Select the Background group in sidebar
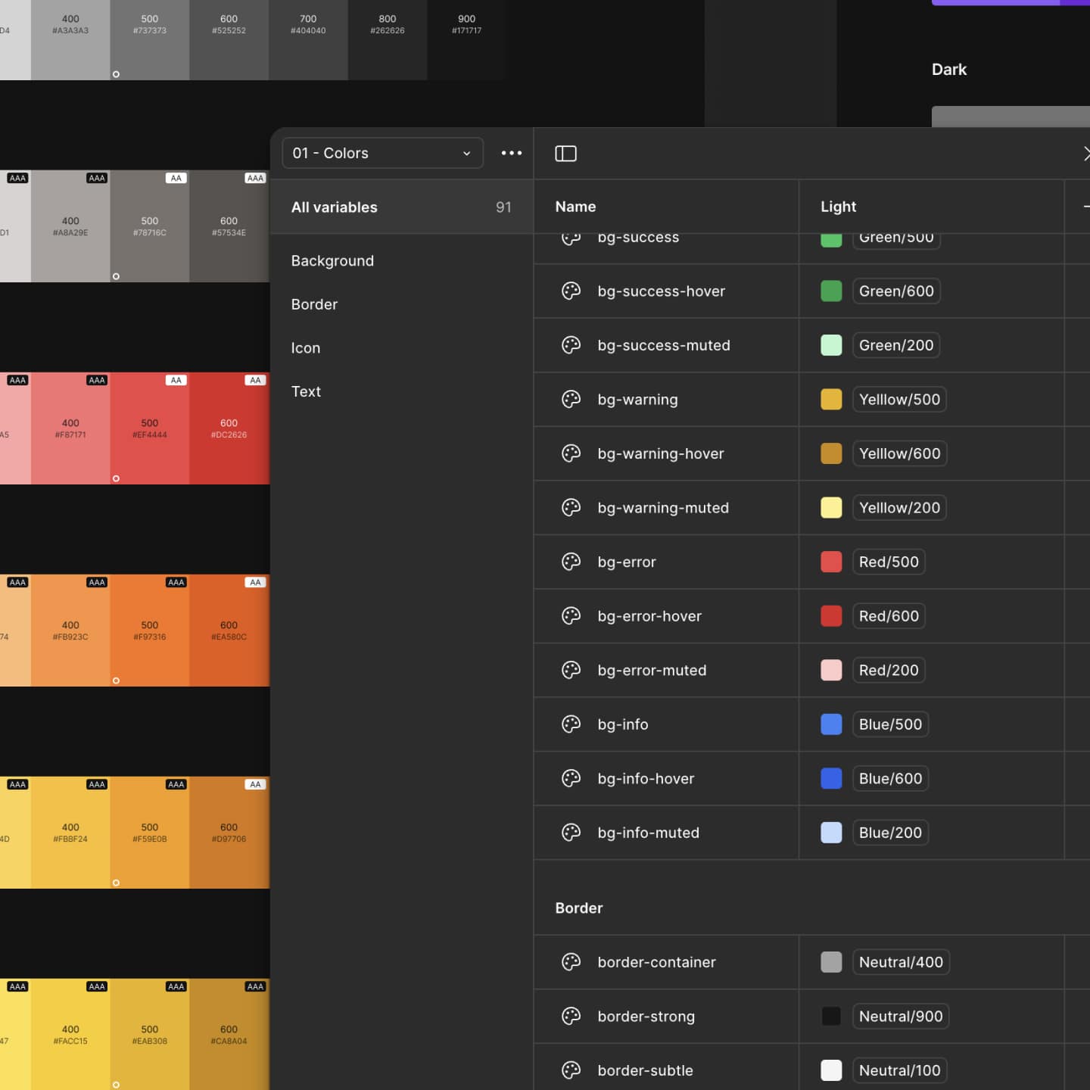Viewport: 1090px width, 1090px height. click(332, 260)
